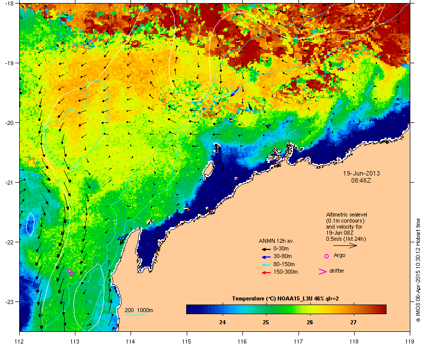The image size is (425, 344).
Task: Click the 'ANMN 12h av.' legend heading
Action: 276,241
